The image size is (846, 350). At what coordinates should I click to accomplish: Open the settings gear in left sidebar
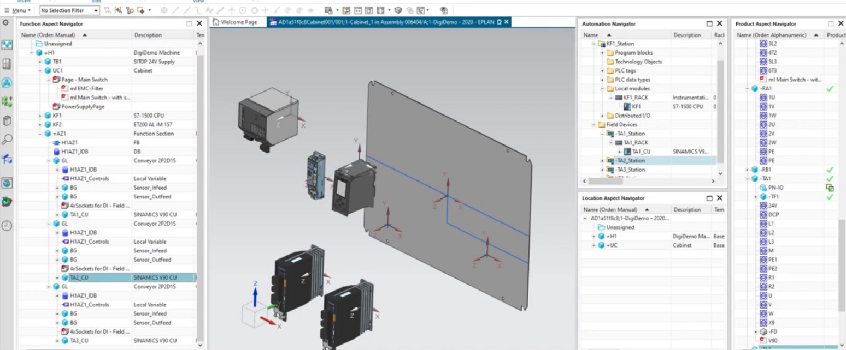coord(6,23)
